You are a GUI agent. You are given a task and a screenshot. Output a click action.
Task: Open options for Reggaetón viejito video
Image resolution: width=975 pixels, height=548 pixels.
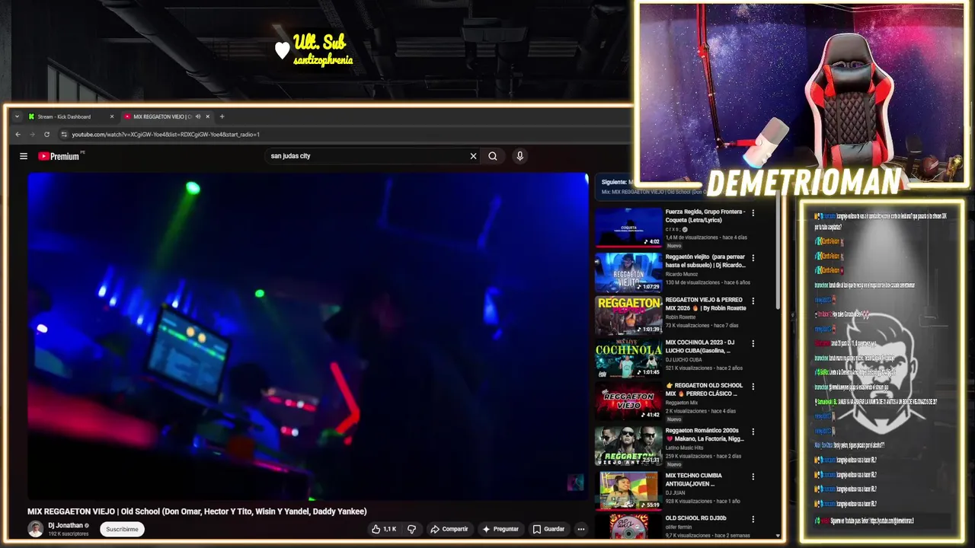[753, 257]
